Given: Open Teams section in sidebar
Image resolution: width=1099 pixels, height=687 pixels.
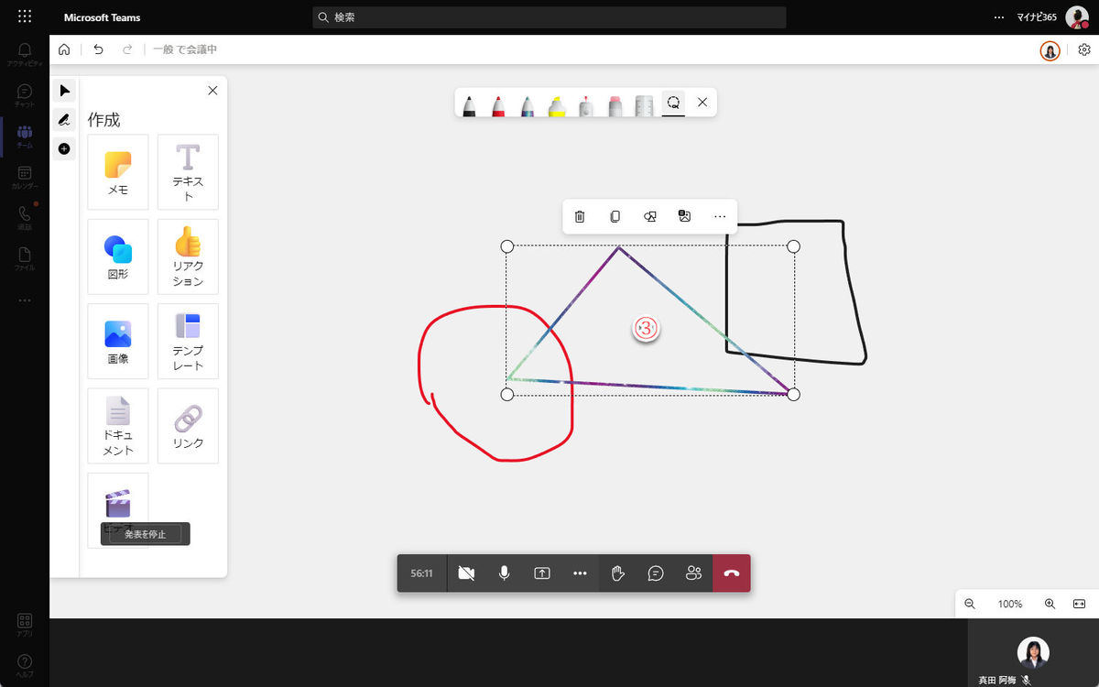Looking at the screenshot, I should 25,136.
